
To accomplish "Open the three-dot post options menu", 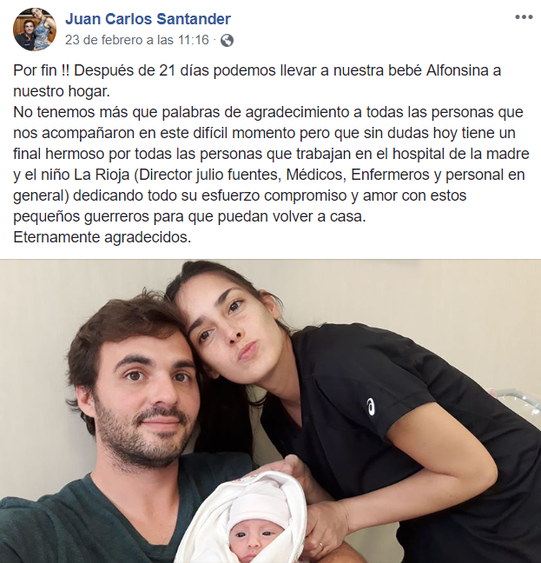I will [x=524, y=17].
